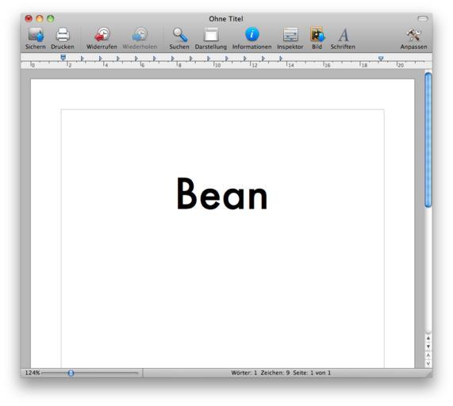
Task: Open the Inspektor panel
Action: 290,35
